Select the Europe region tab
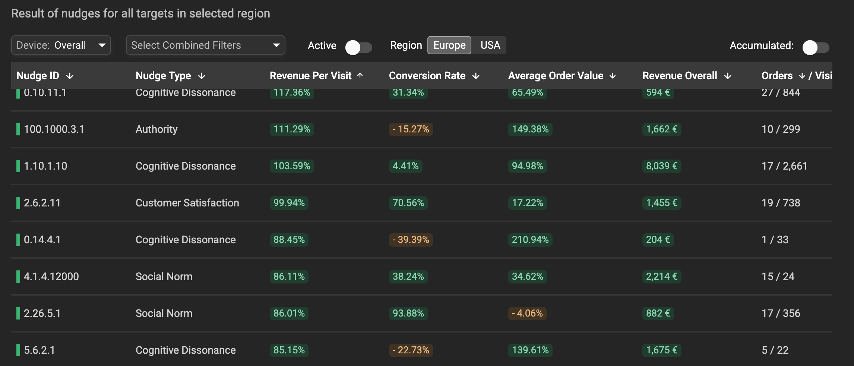Viewport: 854px width, 366px height. 449,45
